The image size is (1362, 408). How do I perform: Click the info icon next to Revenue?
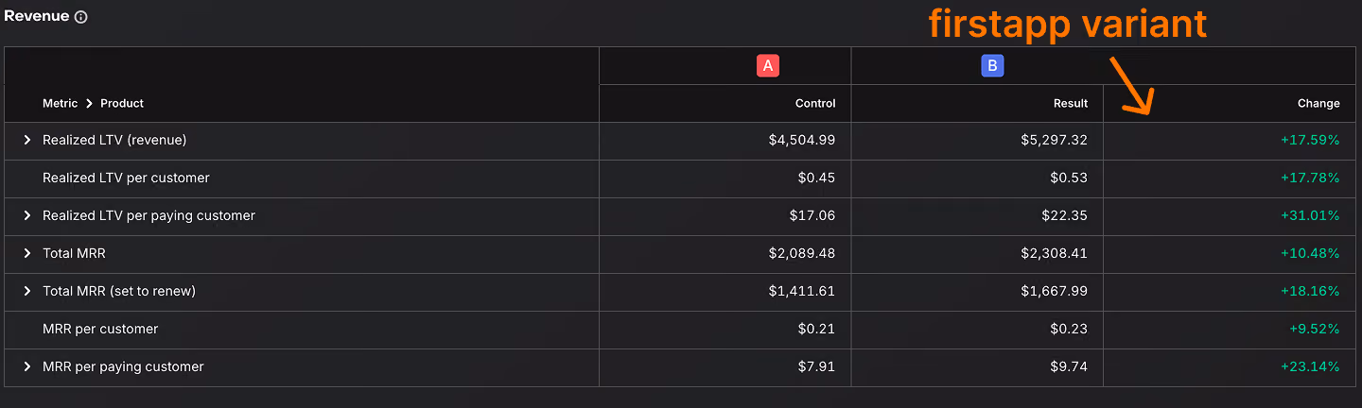pyautogui.click(x=81, y=17)
